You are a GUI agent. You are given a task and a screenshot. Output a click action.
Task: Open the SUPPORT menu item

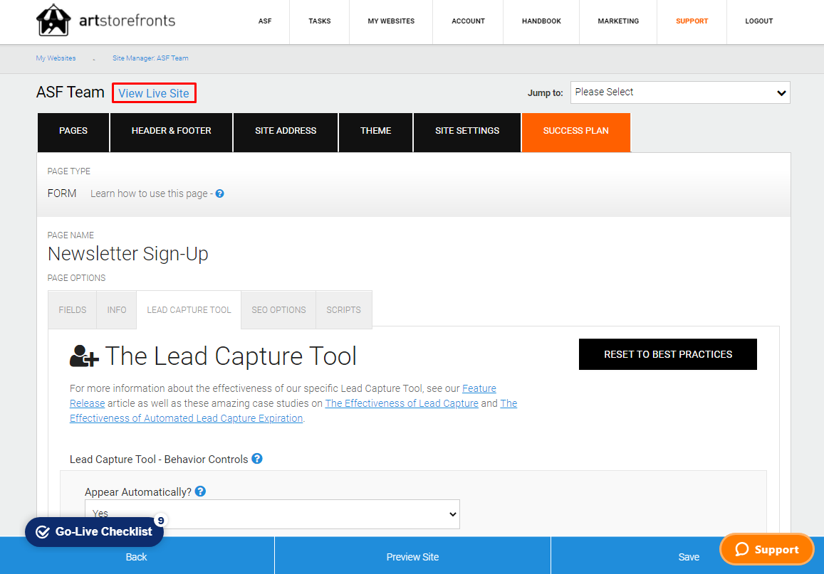[692, 21]
